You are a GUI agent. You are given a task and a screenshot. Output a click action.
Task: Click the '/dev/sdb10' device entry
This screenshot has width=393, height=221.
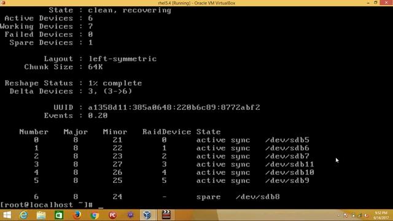click(290, 173)
